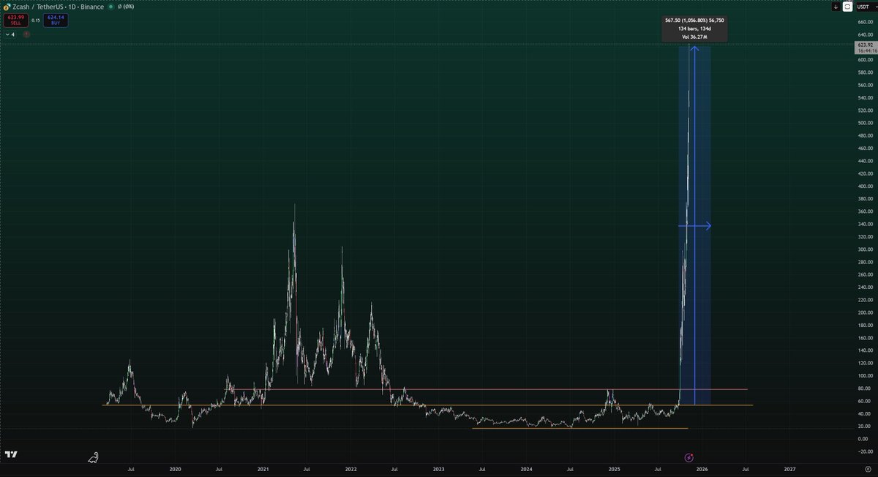Click the Zcash coin logo beside the symbol name
This screenshot has width=878, height=477.
click(6, 7)
